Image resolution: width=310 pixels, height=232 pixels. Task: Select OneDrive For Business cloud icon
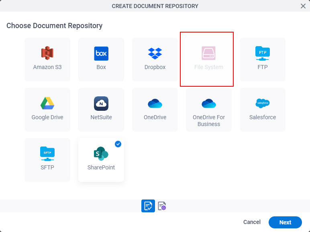209,103
